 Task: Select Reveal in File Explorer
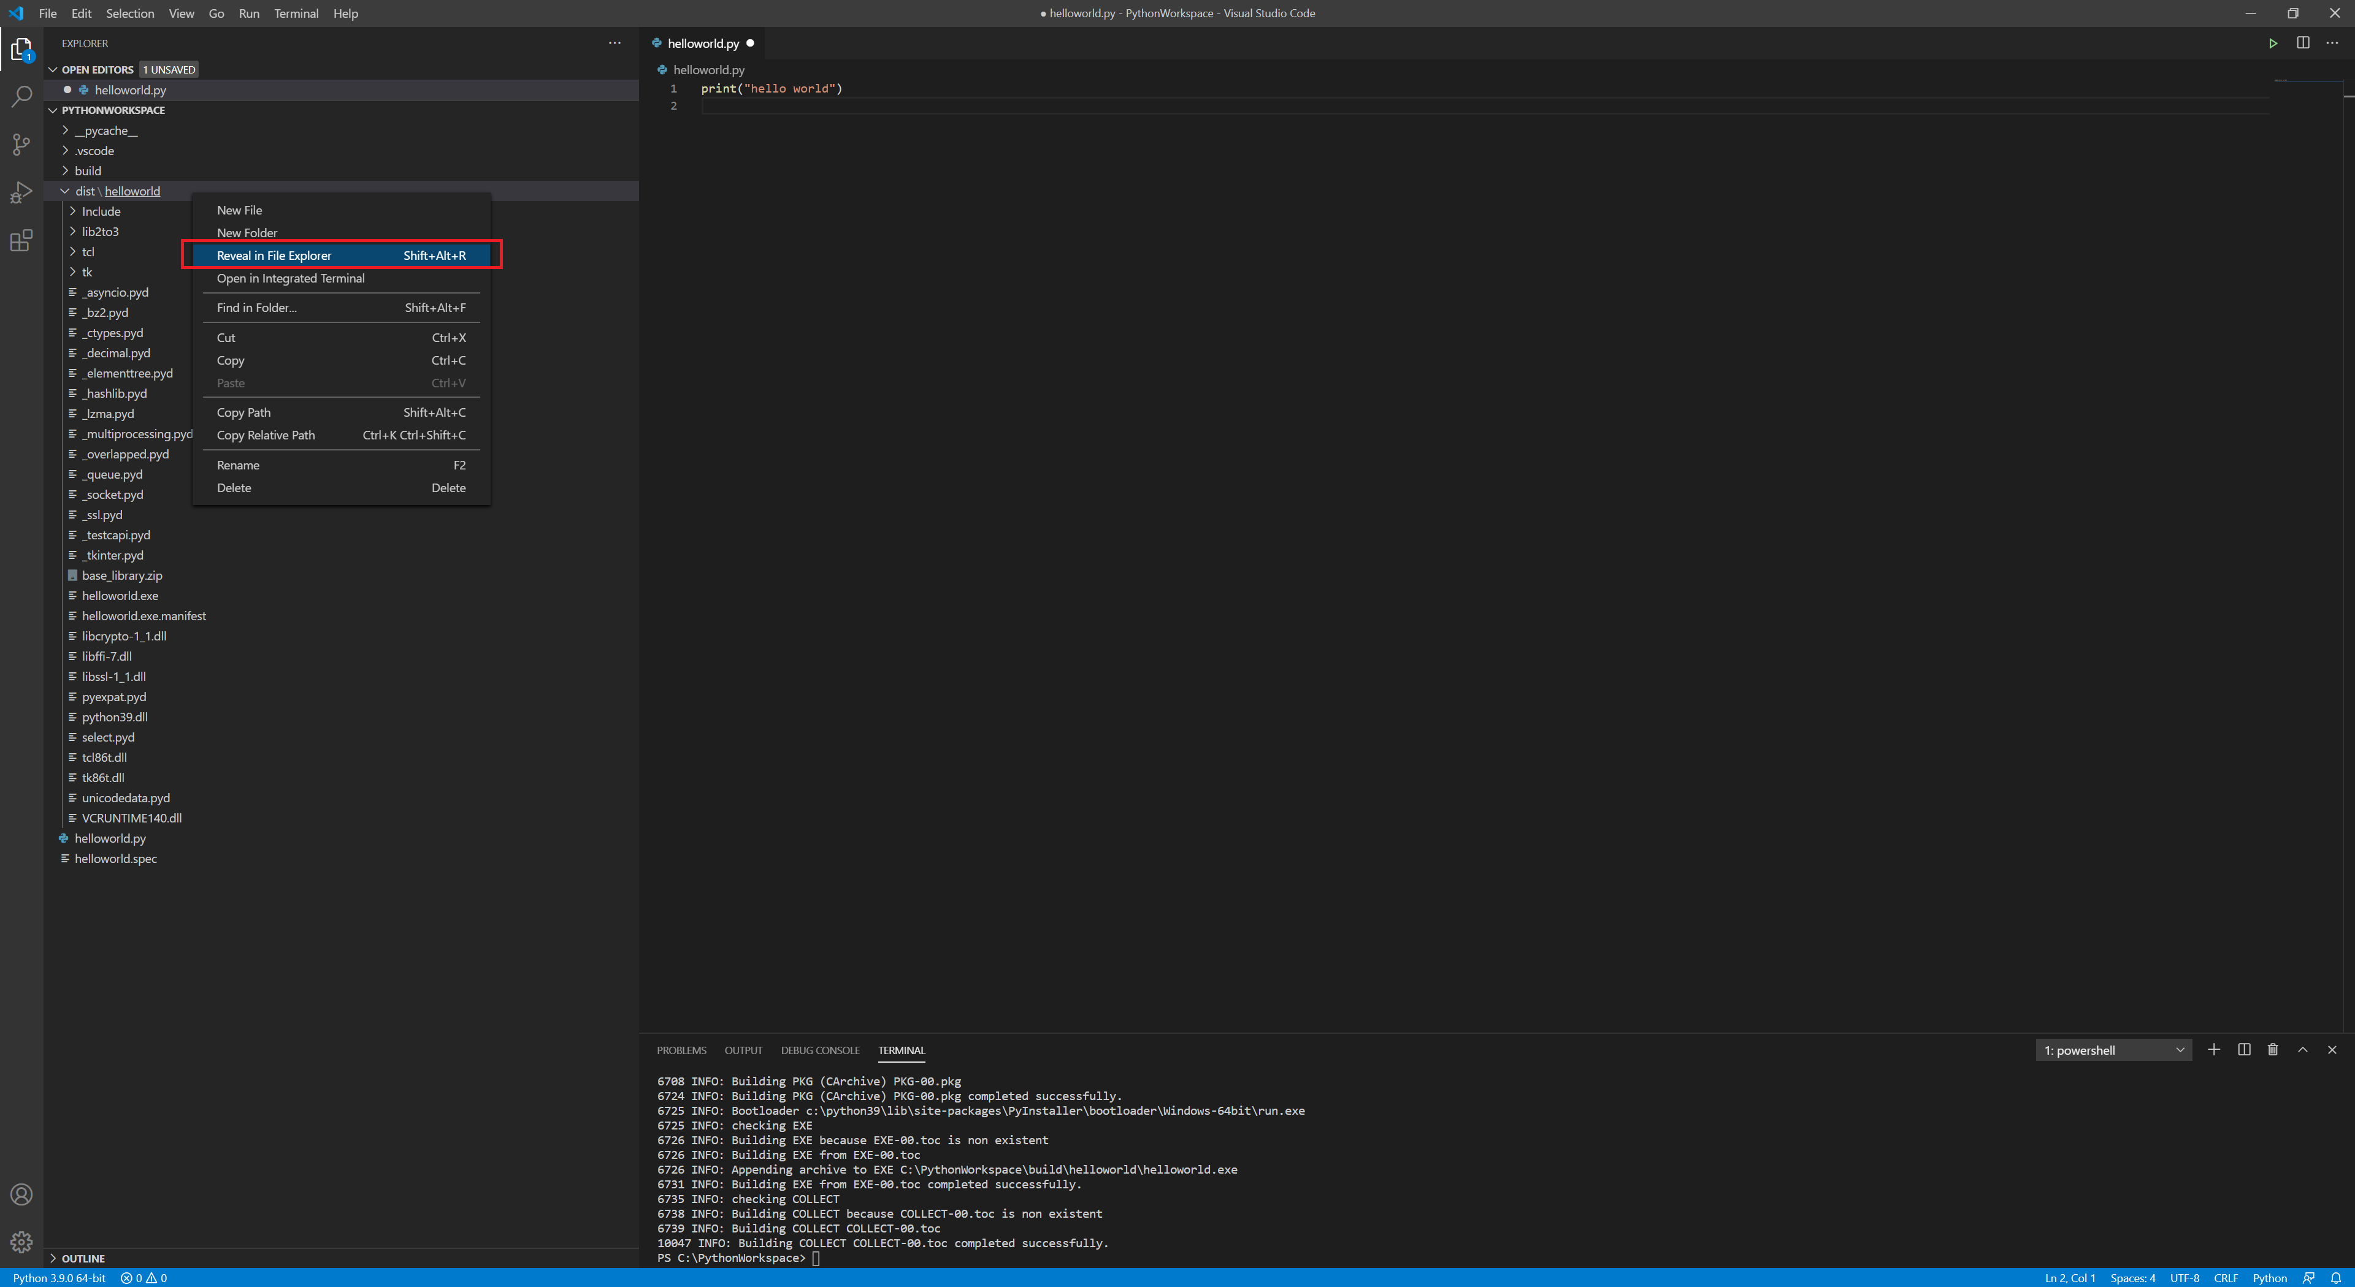(x=274, y=256)
